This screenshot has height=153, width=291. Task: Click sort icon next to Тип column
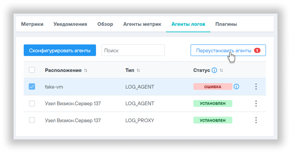138,71
